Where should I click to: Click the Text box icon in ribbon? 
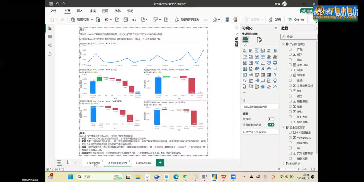(206, 20)
